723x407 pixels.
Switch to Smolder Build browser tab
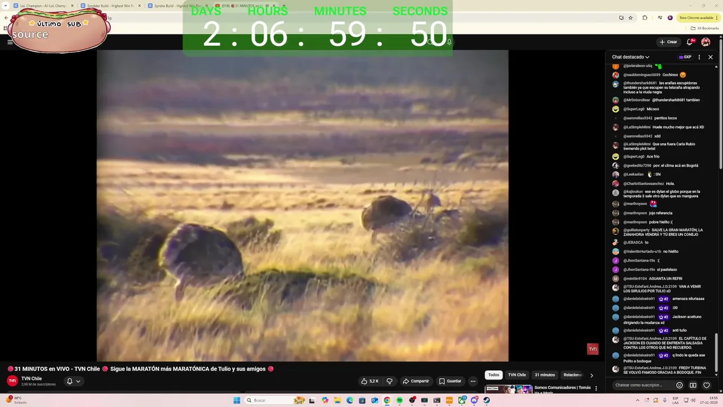pyautogui.click(x=110, y=6)
